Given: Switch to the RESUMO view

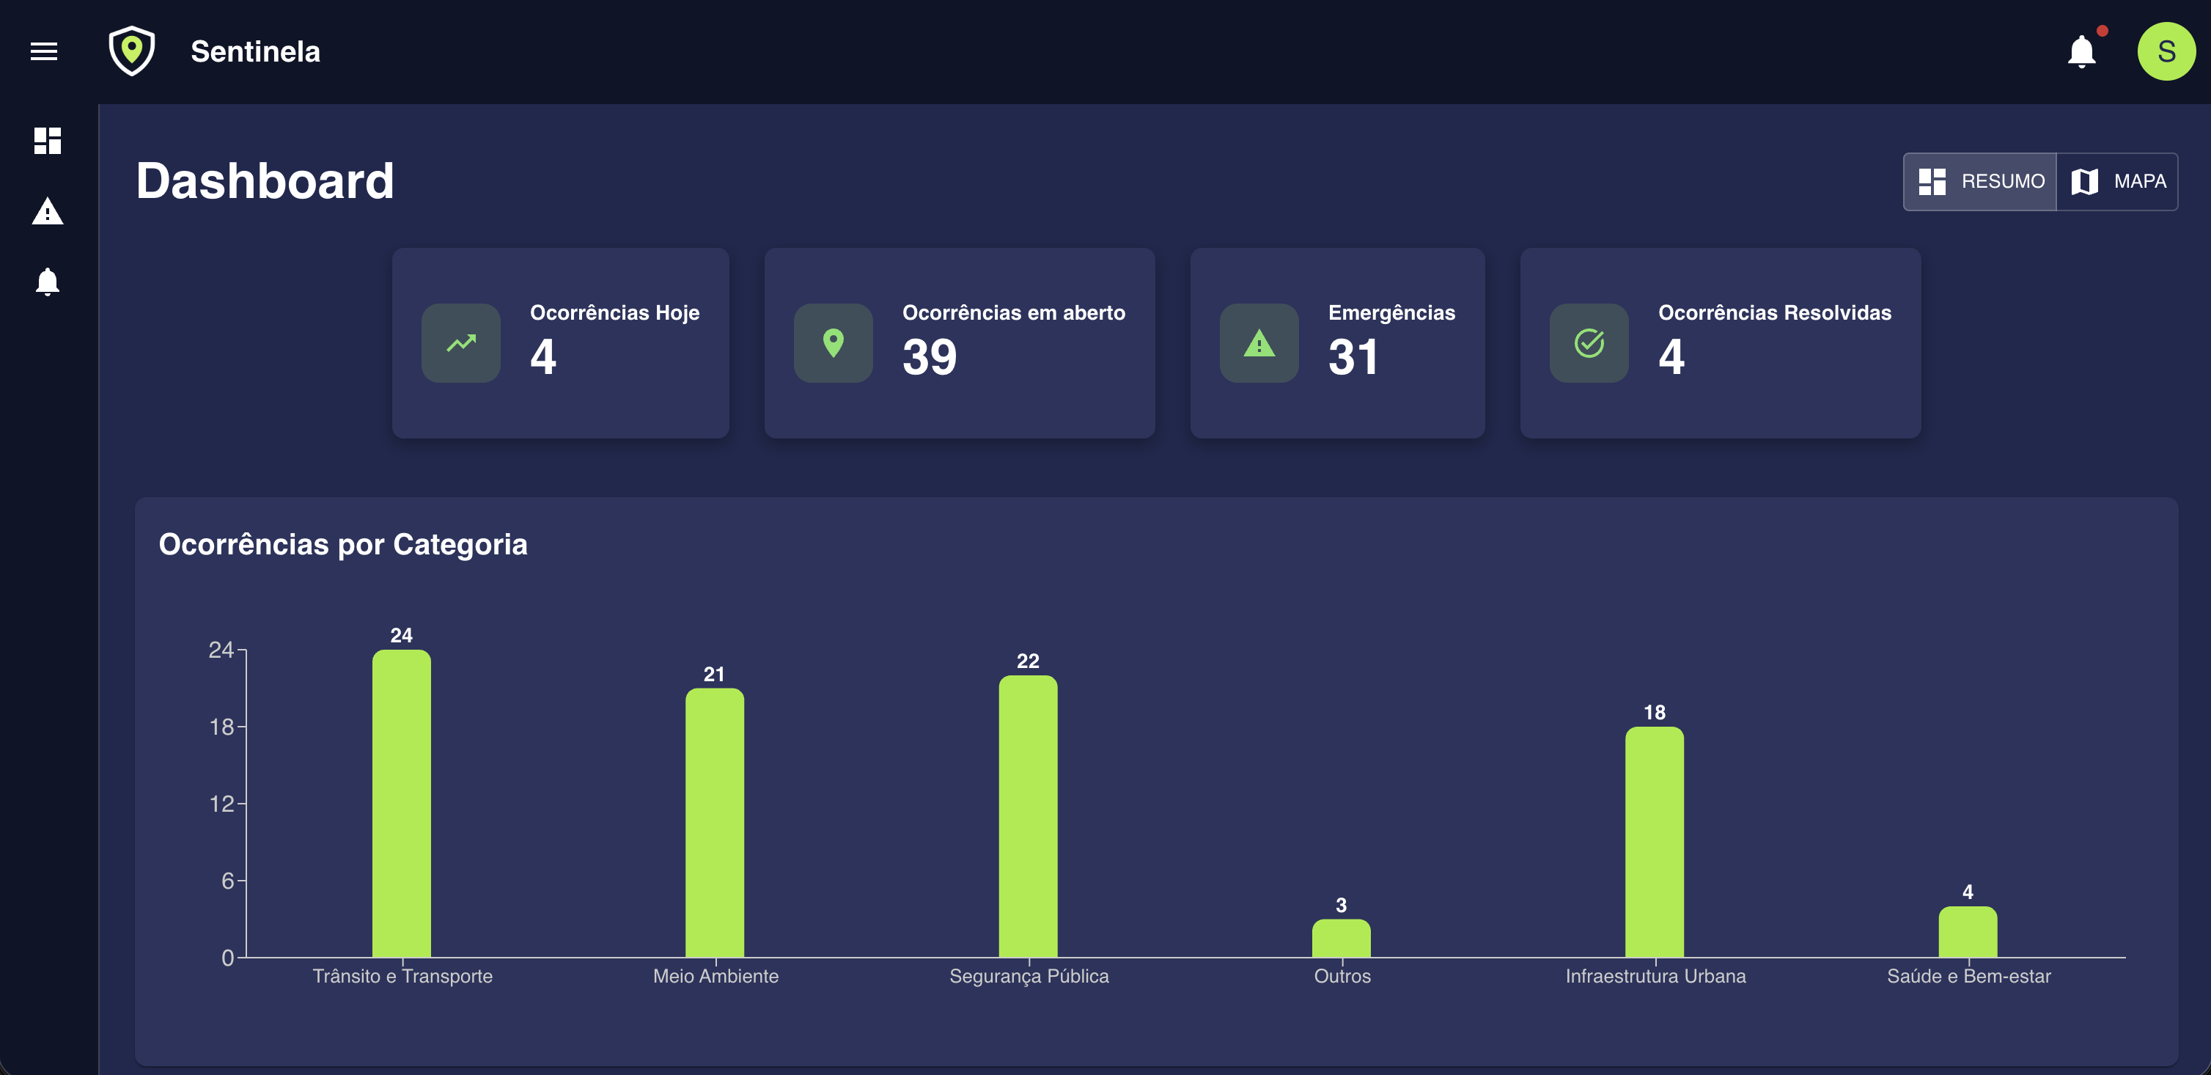Looking at the screenshot, I should pos(1980,181).
